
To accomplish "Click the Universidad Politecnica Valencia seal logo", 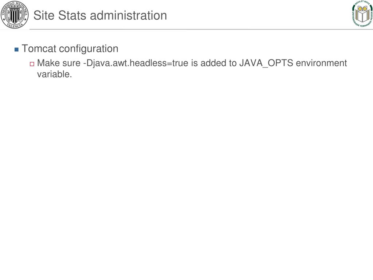I will click(x=15, y=15).
